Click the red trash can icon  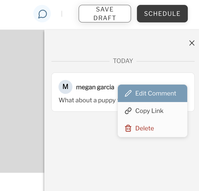coord(128,128)
